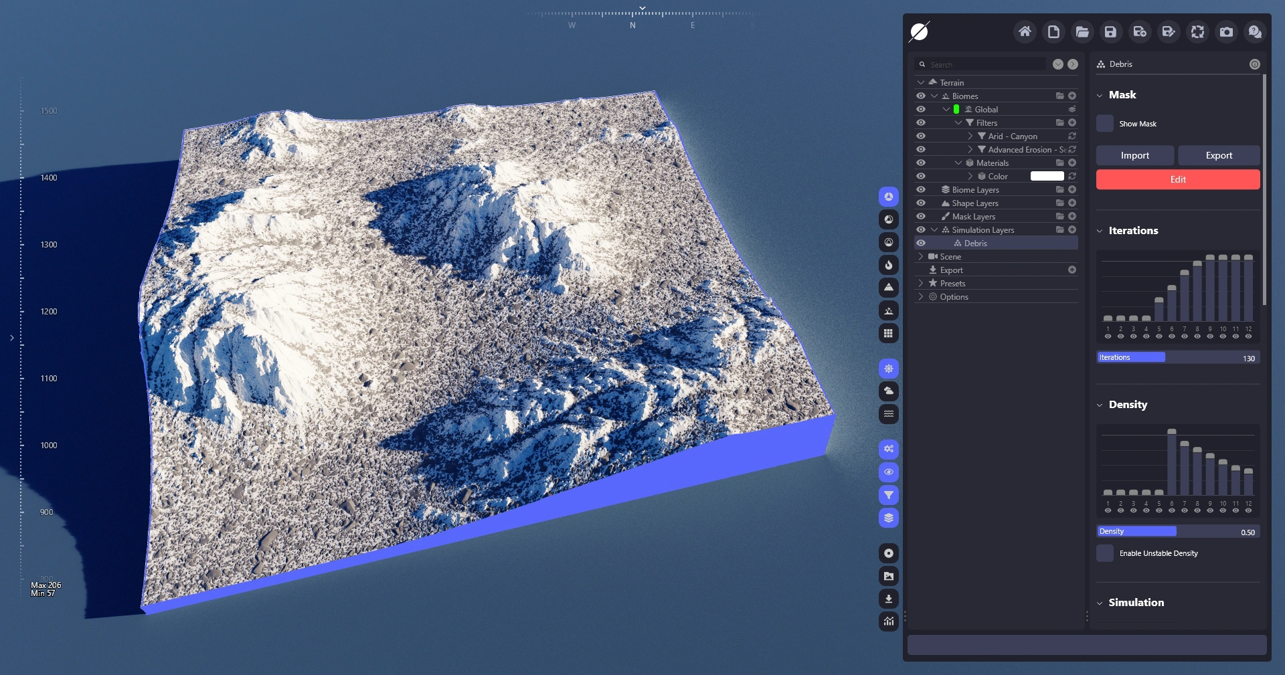Click the flame heatmap icon in viewport sidebar
This screenshot has height=675, width=1285.
click(888, 265)
